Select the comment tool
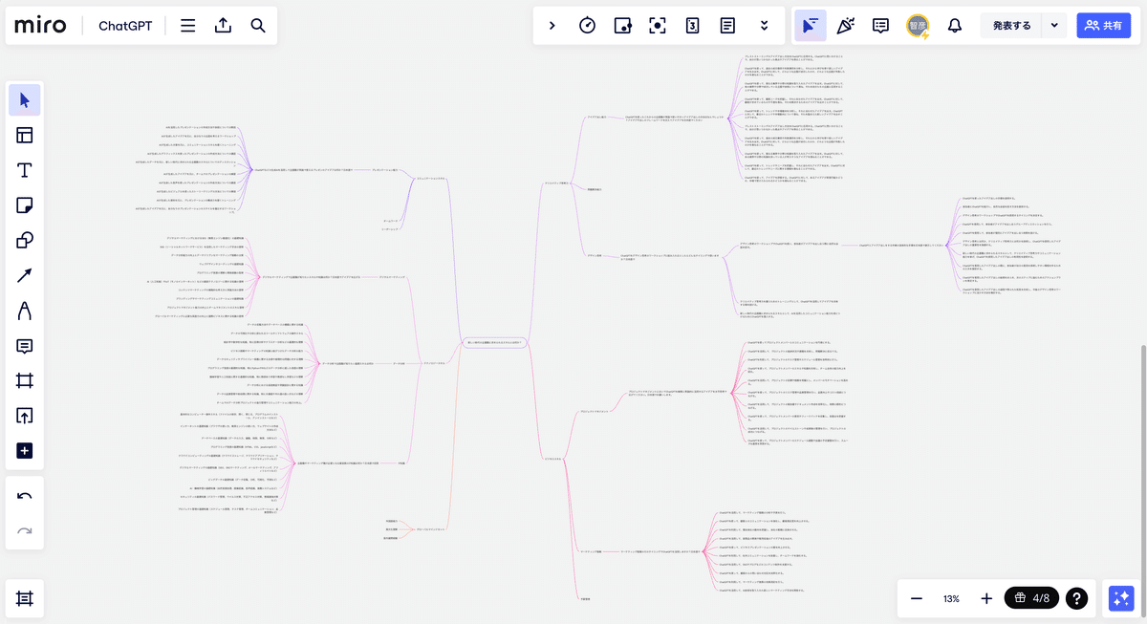 tap(25, 345)
